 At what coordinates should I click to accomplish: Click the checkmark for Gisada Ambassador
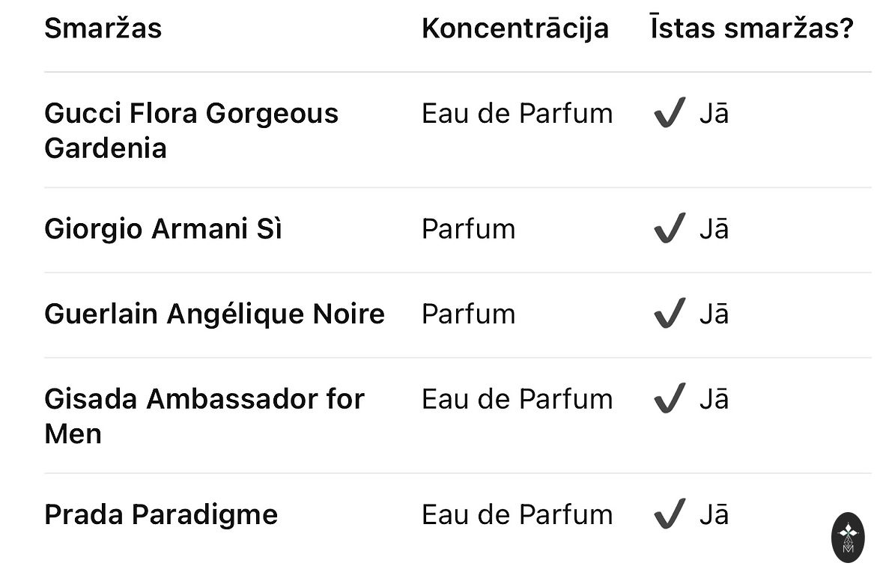pos(669,399)
